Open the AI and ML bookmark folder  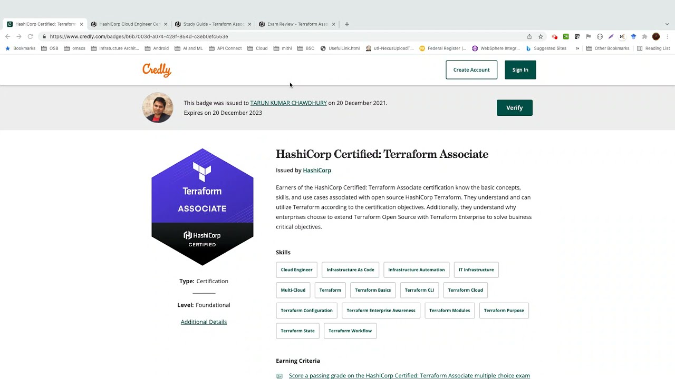(x=188, y=48)
